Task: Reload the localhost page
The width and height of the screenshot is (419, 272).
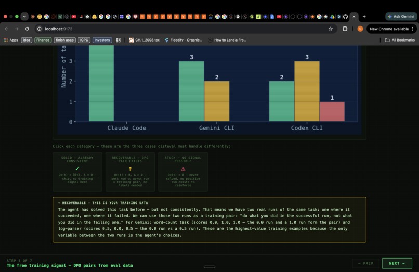Action: [x=27, y=29]
